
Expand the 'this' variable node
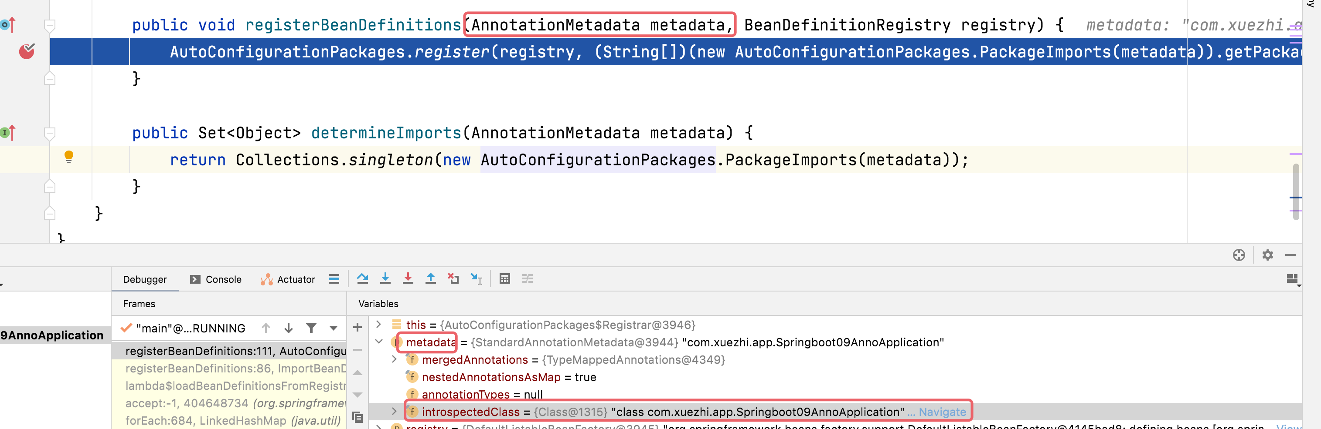pyautogui.click(x=379, y=324)
